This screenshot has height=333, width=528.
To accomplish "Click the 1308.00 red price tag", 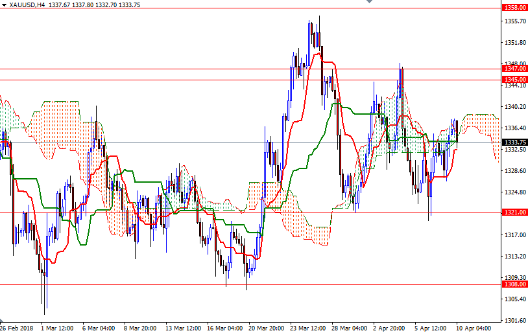I will click(514, 284).
